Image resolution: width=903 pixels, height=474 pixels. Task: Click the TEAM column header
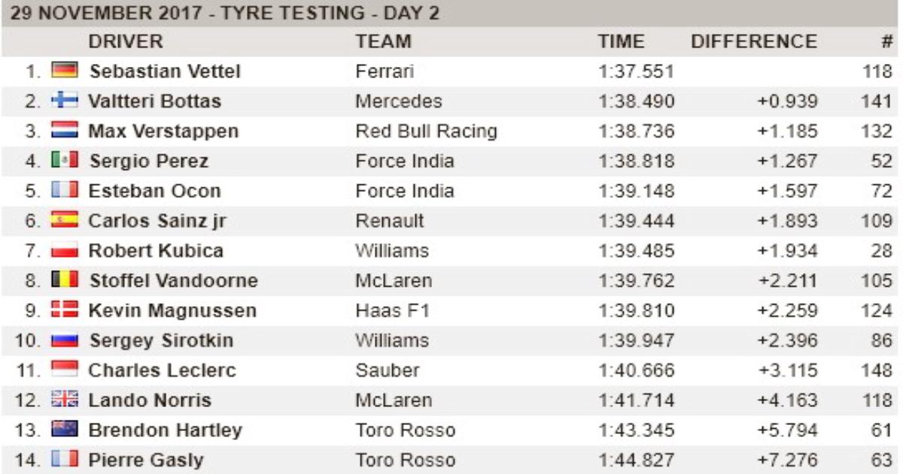click(384, 41)
